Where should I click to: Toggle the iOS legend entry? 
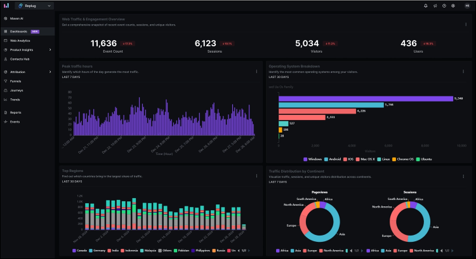348,159
